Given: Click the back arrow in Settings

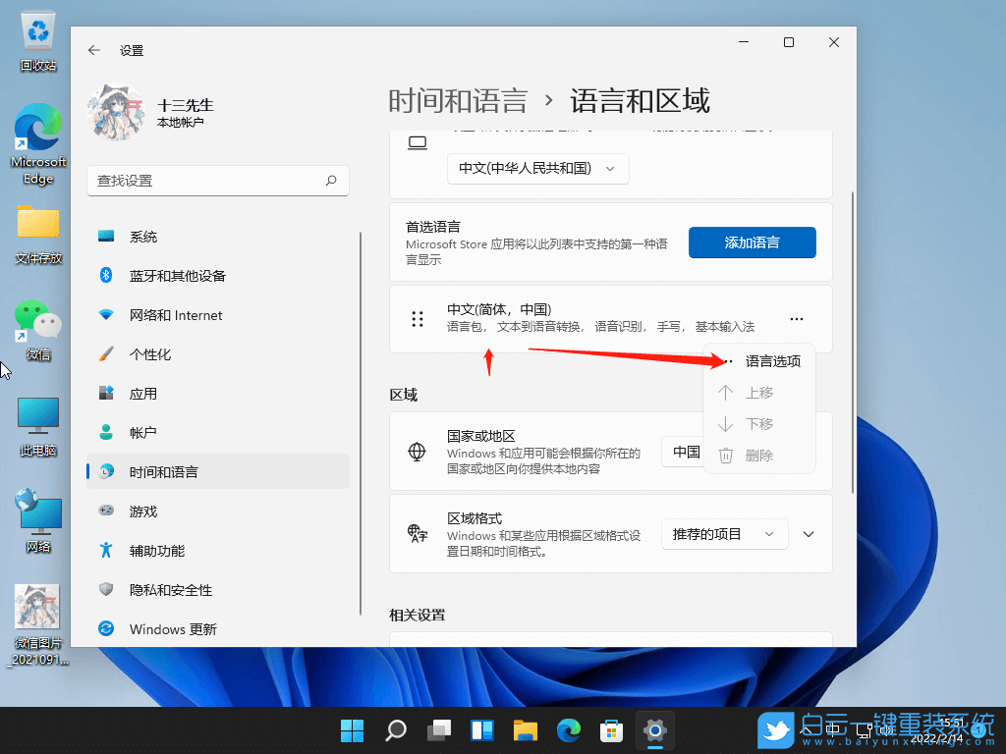Looking at the screenshot, I should coord(92,50).
